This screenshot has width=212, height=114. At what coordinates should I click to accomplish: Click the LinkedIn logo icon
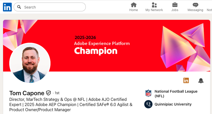7,7
